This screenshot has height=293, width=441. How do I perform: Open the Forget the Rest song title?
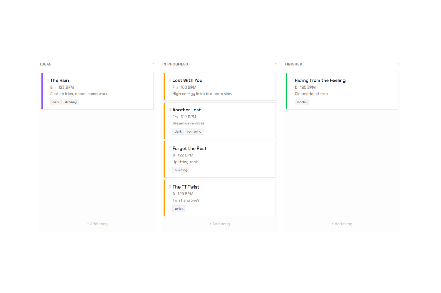click(x=189, y=149)
